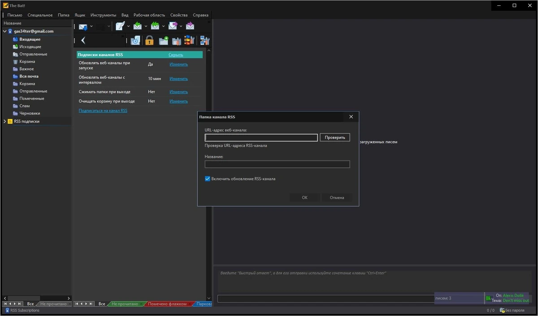This screenshot has height=316, width=538.
Task: Click Изменить for Очищать корзину при выходе
Action: [178, 101]
